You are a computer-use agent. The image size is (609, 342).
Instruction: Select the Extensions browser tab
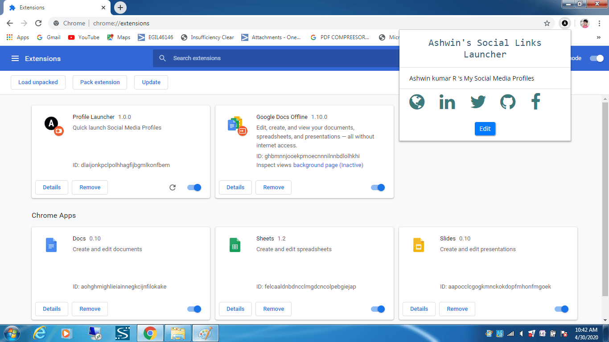(57, 8)
